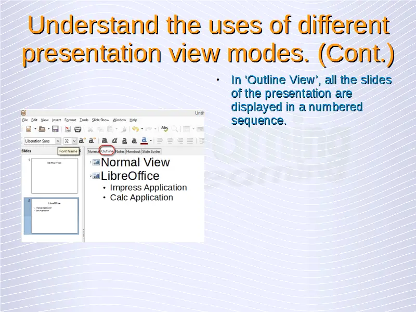Open the Liberation Sans font name dropdown

click(x=58, y=140)
